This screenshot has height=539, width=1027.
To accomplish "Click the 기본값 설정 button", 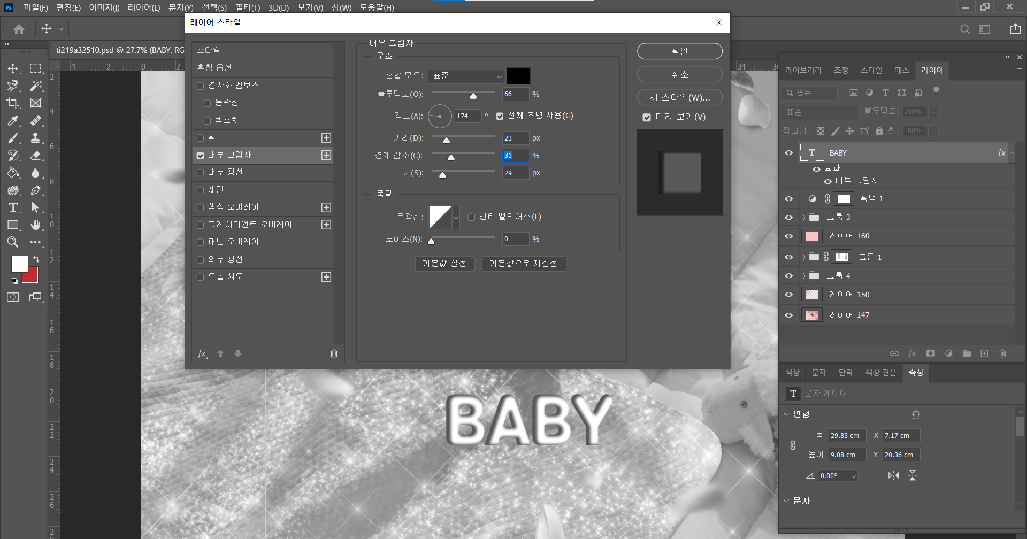I will 444,264.
